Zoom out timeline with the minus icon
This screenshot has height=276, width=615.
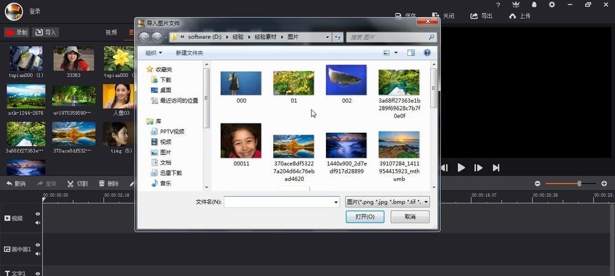538,183
